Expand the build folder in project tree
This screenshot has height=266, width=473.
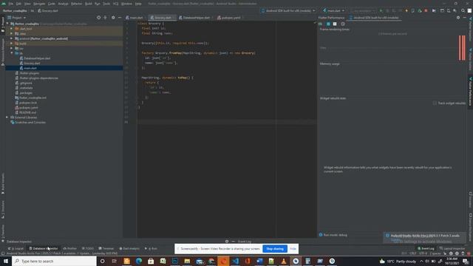12,44
